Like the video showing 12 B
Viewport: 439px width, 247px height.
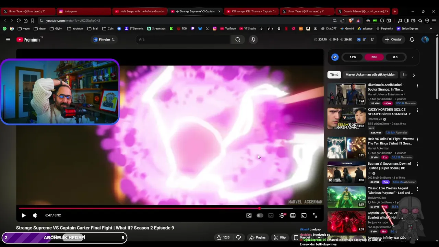coord(223,237)
